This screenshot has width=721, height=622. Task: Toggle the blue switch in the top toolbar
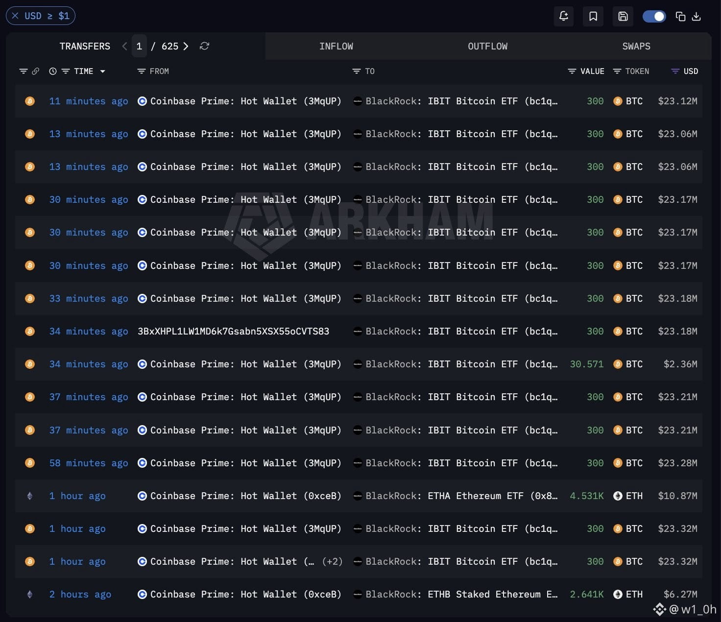tap(654, 16)
